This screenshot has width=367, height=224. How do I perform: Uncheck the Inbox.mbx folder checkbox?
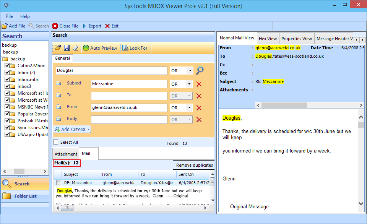[7, 80]
